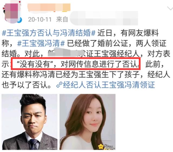Image resolution: width=173 pixels, height=152 pixels.
Task: View the photo of long-haired woman
Action: pos(88,122)
